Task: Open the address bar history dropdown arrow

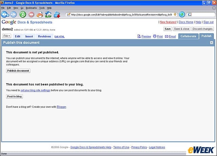Action: [x=175, y=14]
